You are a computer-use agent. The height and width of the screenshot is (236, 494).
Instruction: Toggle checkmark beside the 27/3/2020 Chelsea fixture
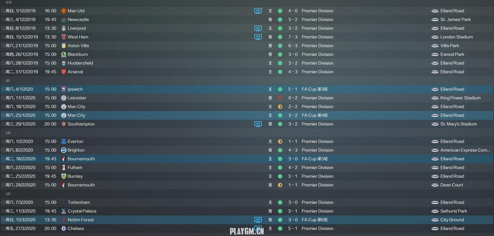[3, 229]
